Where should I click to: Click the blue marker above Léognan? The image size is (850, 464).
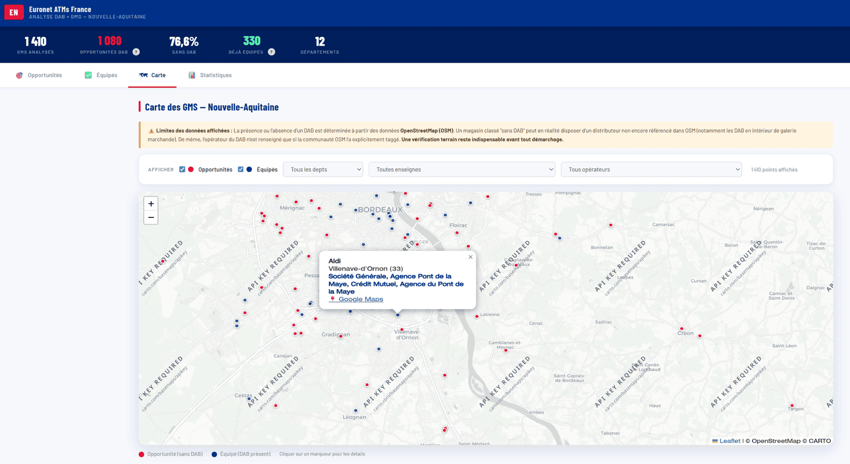(355, 410)
